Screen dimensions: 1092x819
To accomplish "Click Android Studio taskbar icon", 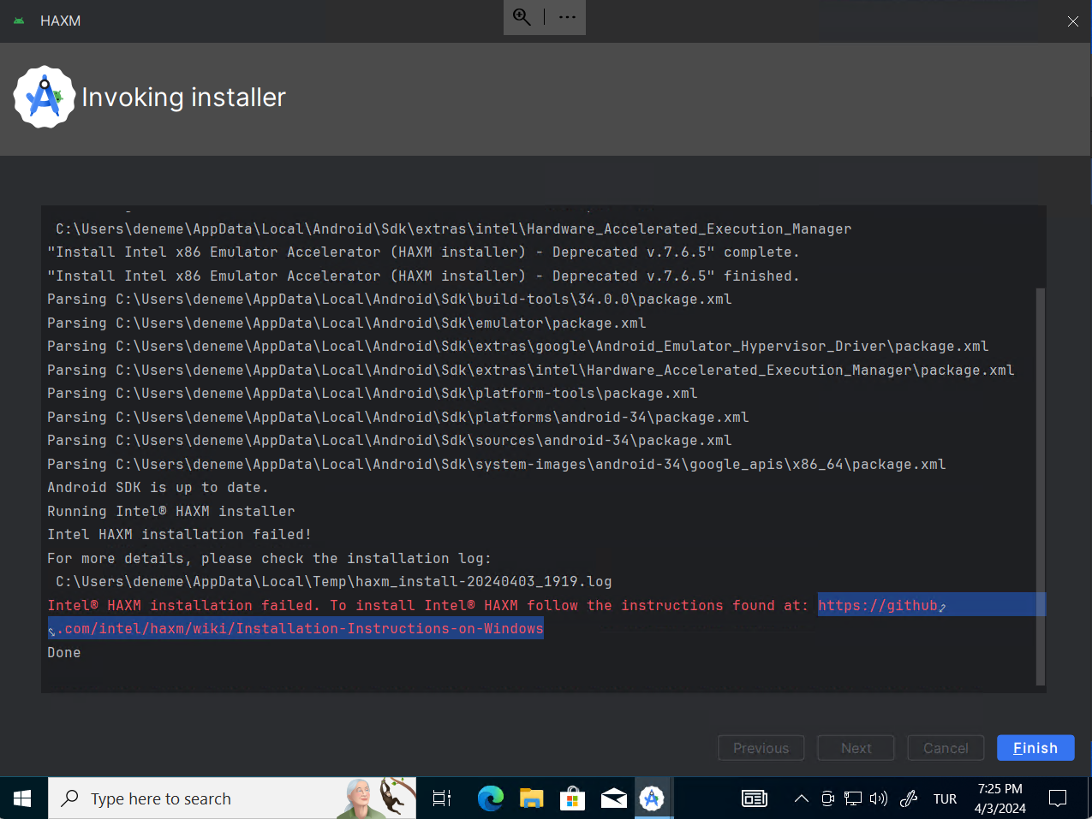I will (652, 798).
